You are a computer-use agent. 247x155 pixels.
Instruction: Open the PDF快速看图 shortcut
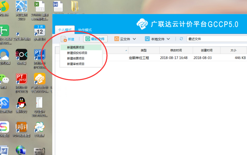point(21,129)
